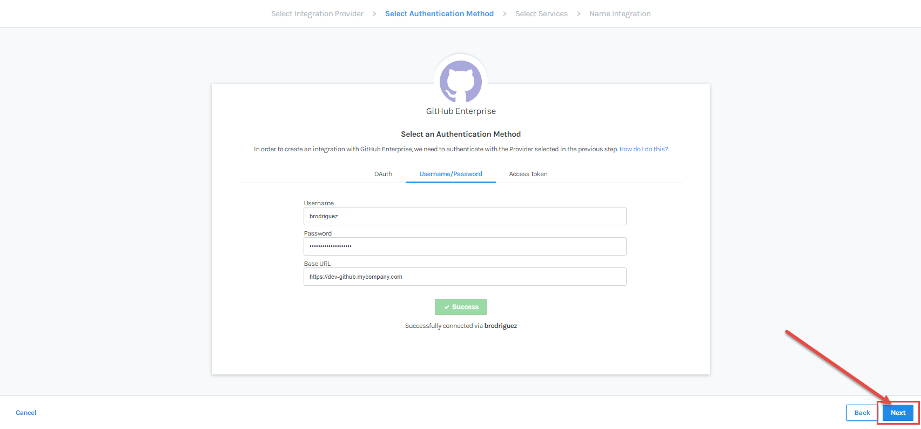Click the Base URL field label

tap(317, 264)
